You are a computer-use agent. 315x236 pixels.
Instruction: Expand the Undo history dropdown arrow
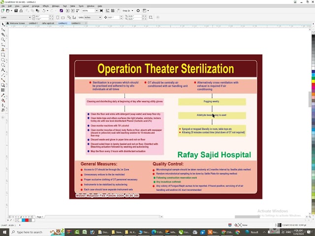tap(47, 11)
